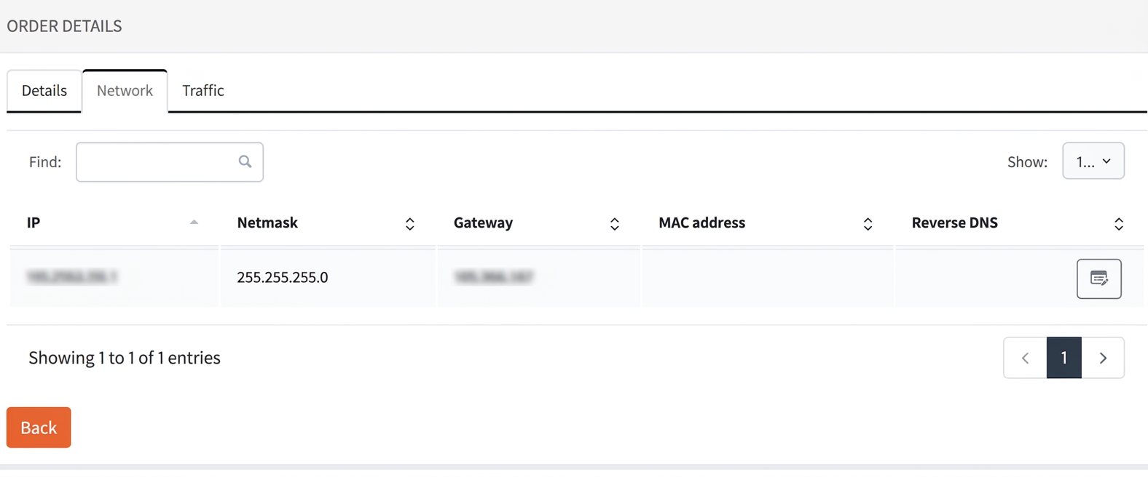The height and width of the screenshot is (477, 1148).
Task: Sort by Netmask column arrows
Action: coord(410,224)
